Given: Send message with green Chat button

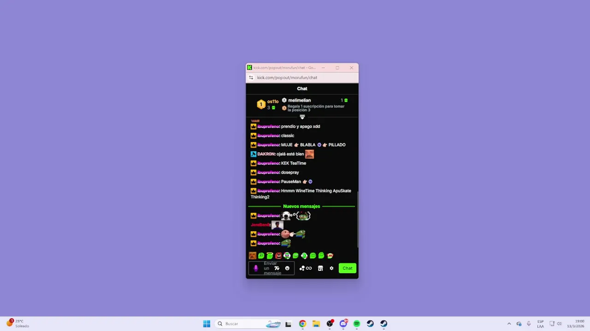Looking at the screenshot, I should 348,268.
